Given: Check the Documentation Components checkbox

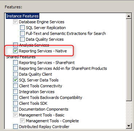Looking at the screenshot, I should click(15, 109).
